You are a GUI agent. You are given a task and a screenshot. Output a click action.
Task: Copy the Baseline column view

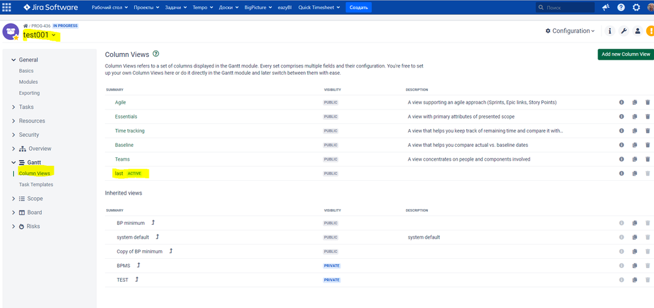[x=635, y=145]
